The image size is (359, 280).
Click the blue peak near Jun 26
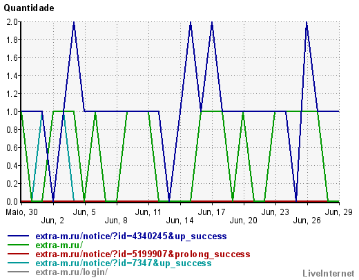point(307,23)
